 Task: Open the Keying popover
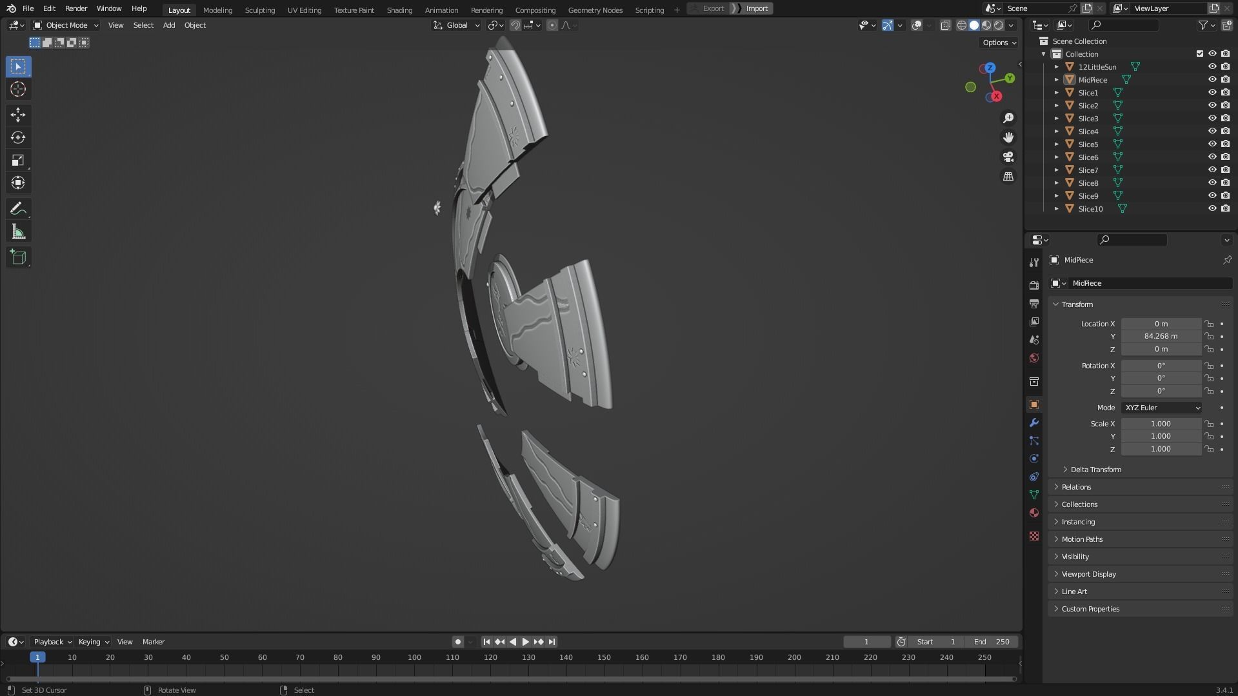tap(93, 642)
